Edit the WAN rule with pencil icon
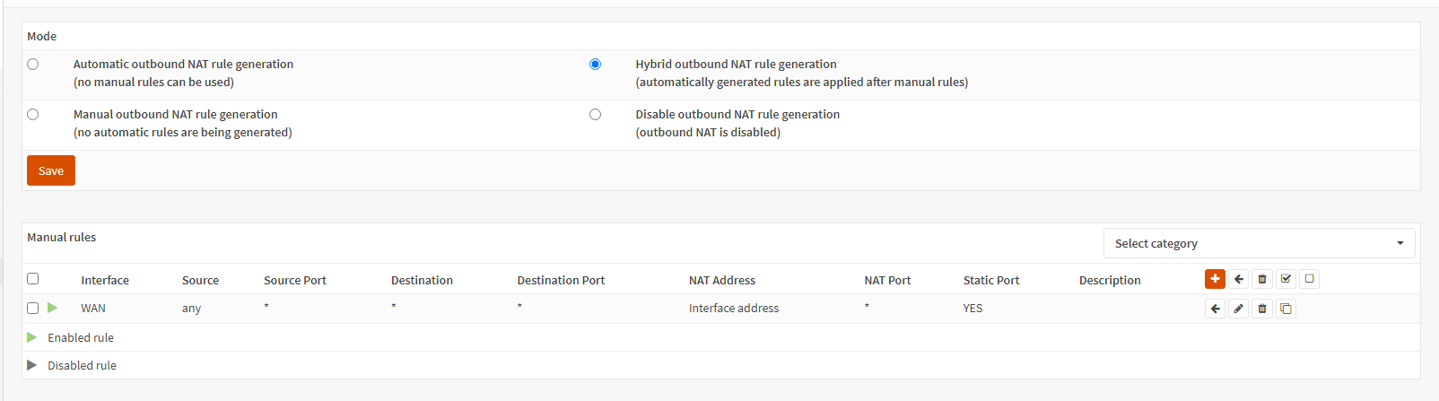The width and height of the screenshot is (1439, 401). point(1239,309)
